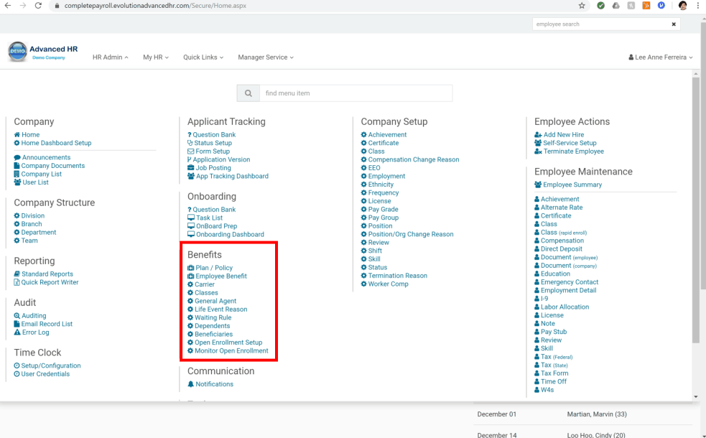
Task: Click the house icon beside Home
Action: (x=17, y=134)
